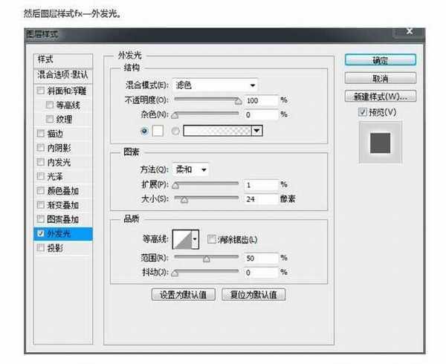
Task: Click the 大小 size slider track
Action: pos(206,199)
